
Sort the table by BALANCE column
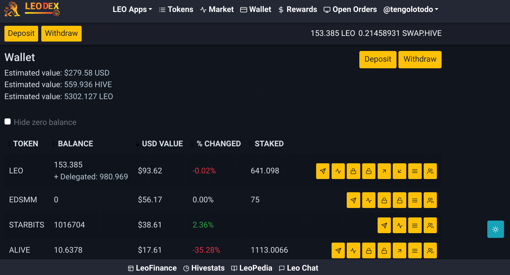pos(75,144)
